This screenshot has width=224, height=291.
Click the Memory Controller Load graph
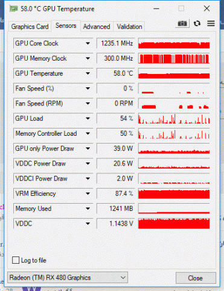[x=174, y=133]
